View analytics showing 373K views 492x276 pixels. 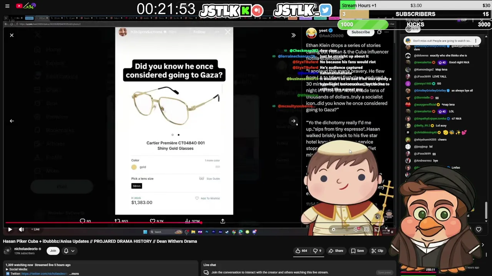click(x=193, y=221)
